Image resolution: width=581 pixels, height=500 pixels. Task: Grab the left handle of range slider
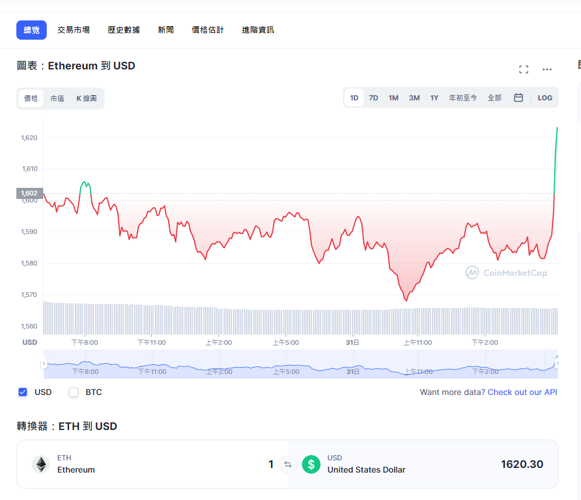pyautogui.click(x=44, y=363)
